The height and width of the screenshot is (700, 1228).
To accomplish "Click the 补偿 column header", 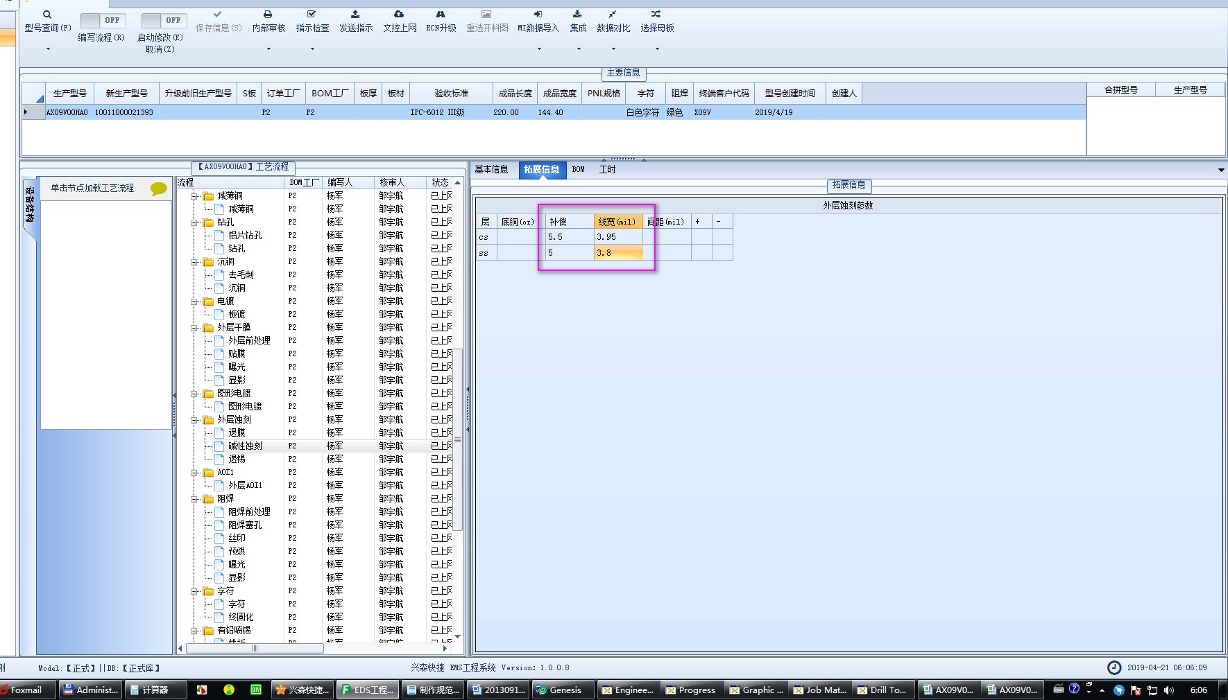I will [570, 222].
